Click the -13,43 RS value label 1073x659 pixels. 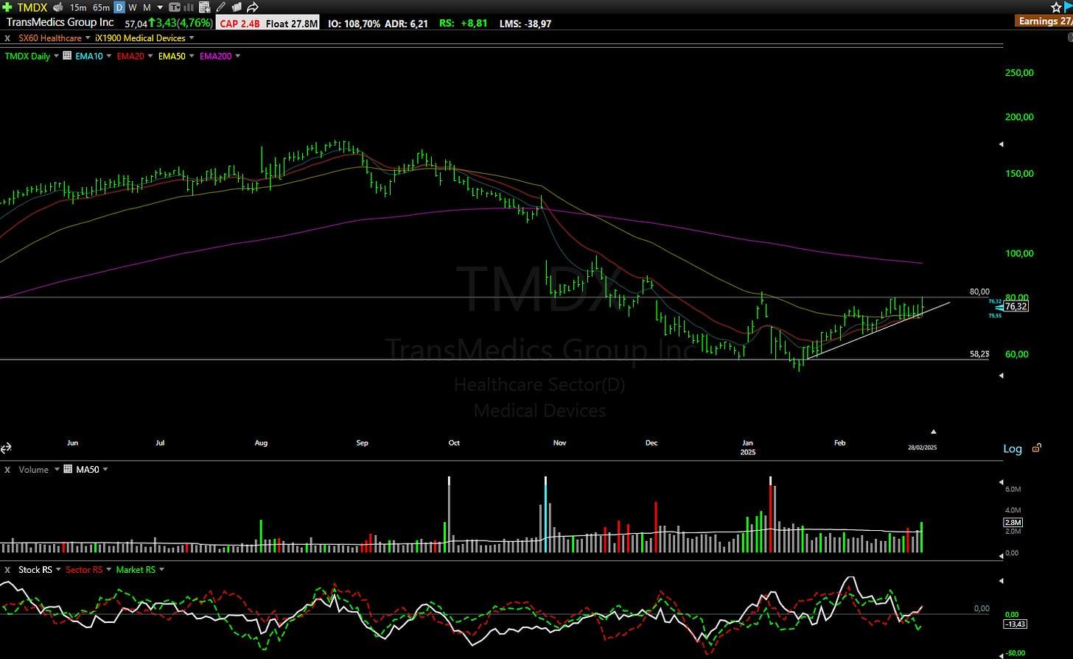click(1016, 624)
